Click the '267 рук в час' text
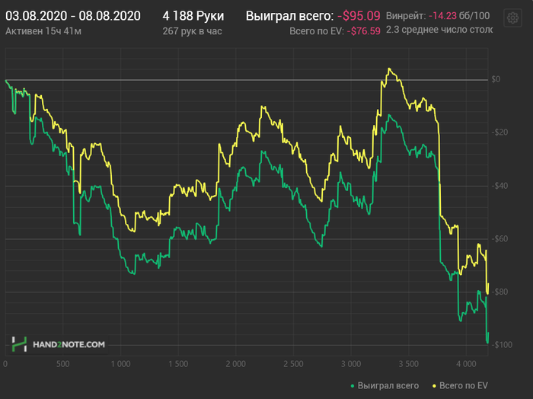 click(x=192, y=31)
